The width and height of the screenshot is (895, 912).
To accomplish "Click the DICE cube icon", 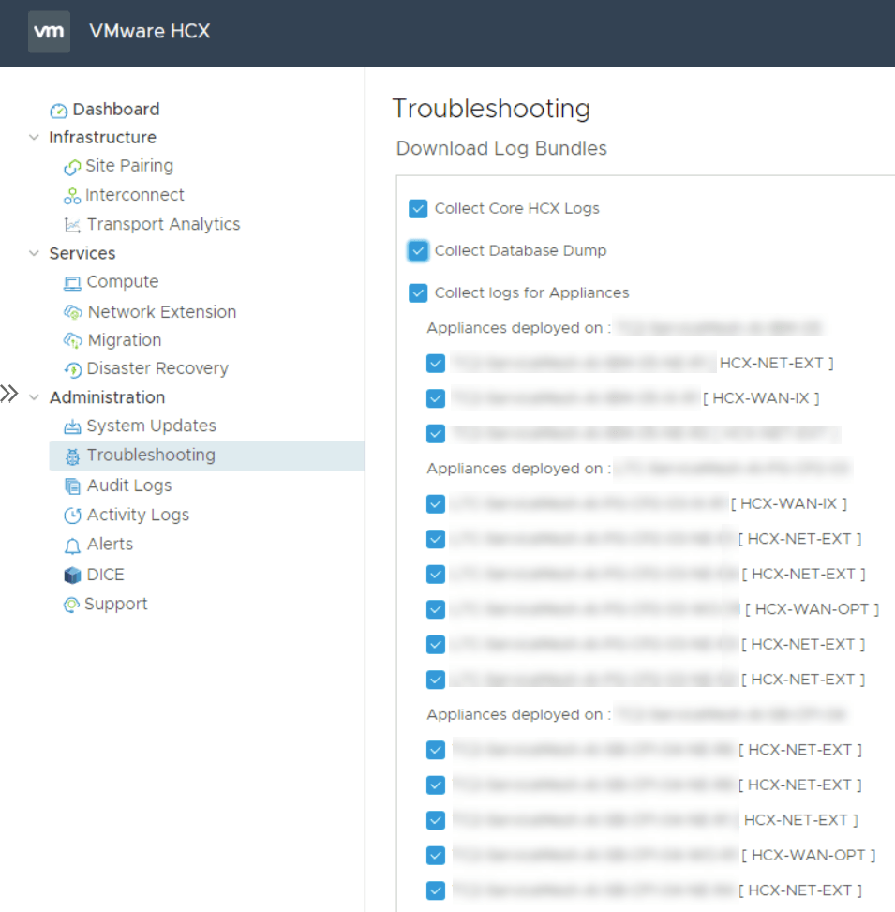I will pos(72,576).
